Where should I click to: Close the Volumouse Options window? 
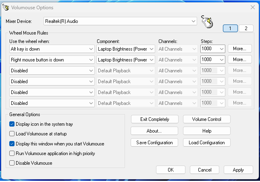tap(252, 7)
